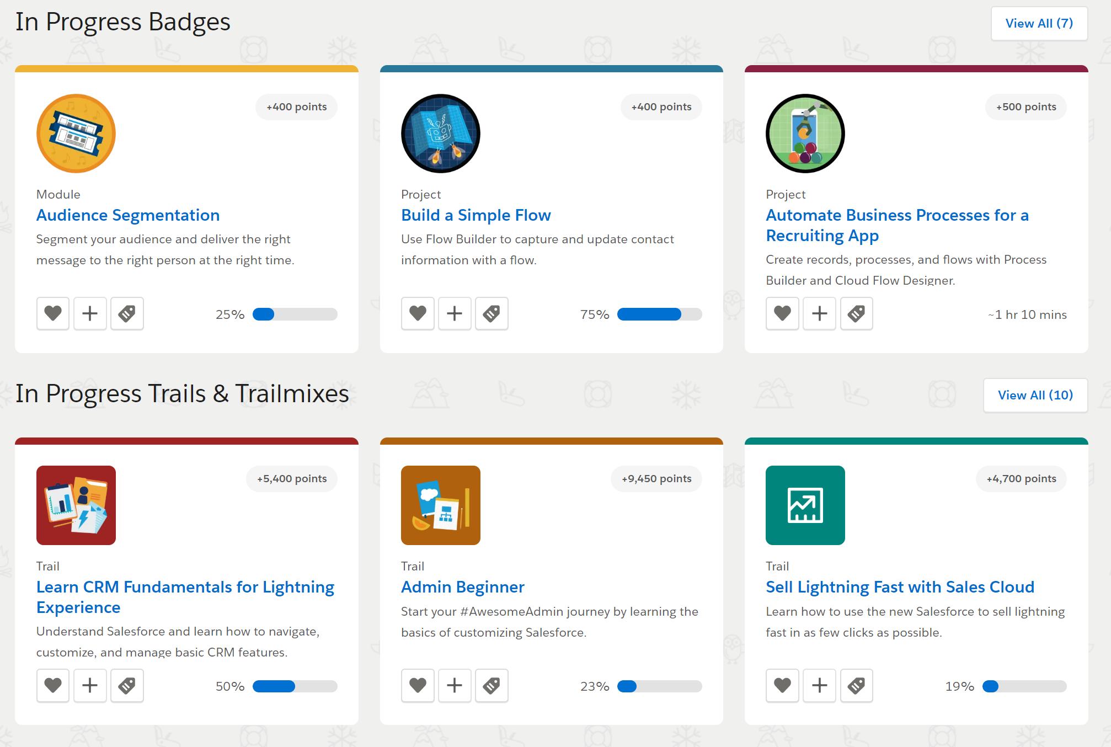The height and width of the screenshot is (747, 1111).
Task: Click the 25% progress bar on Audience Segmentation
Action: pyautogui.click(x=295, y=314)
